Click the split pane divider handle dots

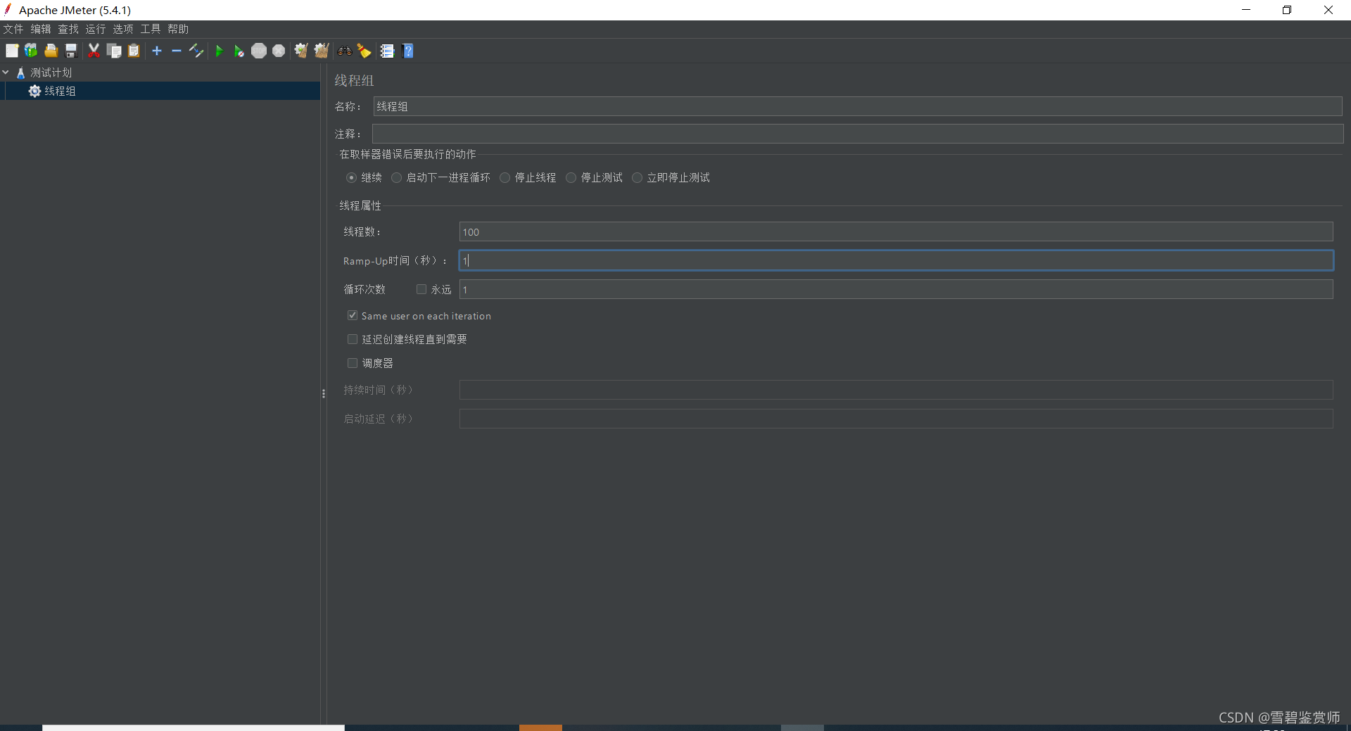click(x=324, y=394)
